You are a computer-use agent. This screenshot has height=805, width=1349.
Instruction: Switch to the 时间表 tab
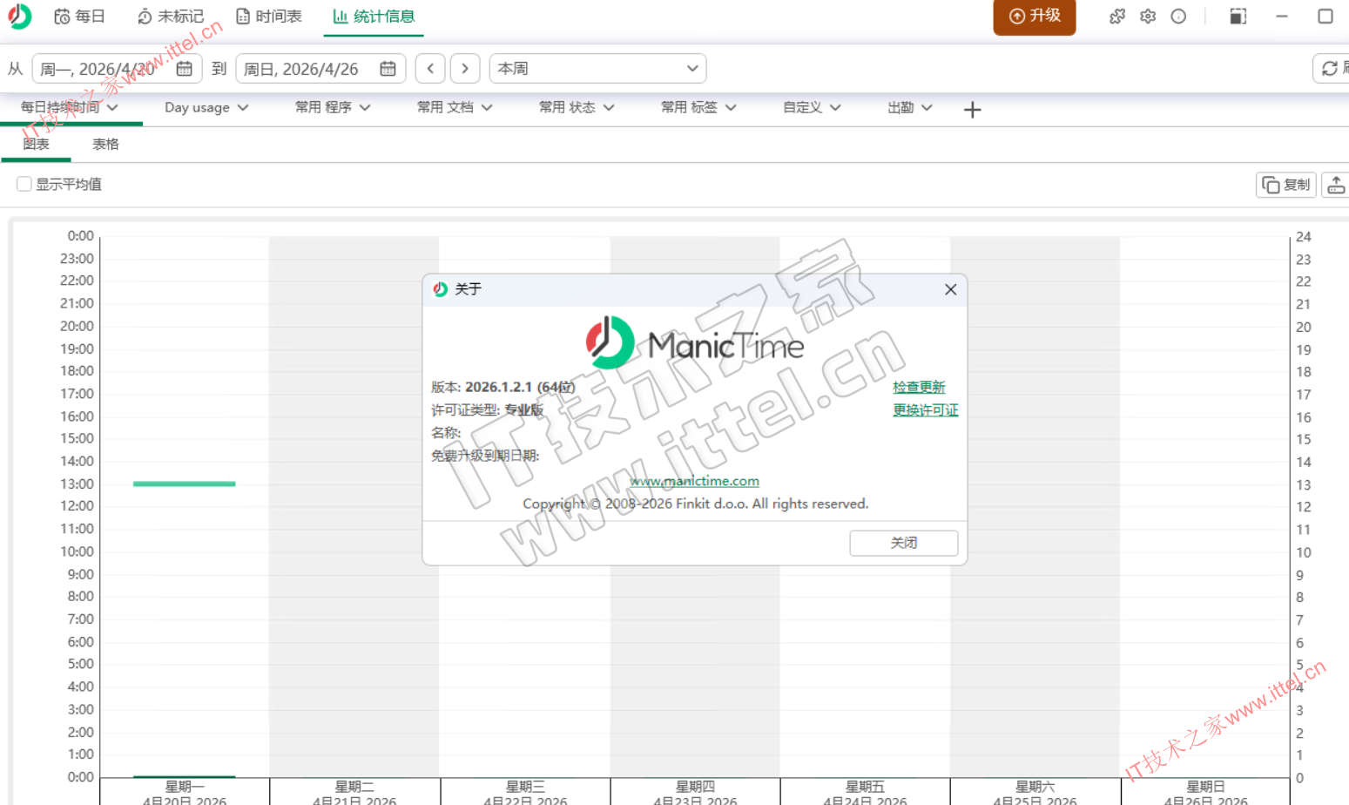[269, 17]
